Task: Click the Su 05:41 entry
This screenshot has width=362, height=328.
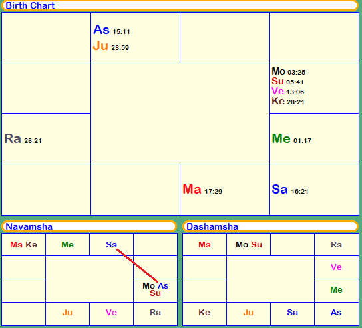Action: 287,81
